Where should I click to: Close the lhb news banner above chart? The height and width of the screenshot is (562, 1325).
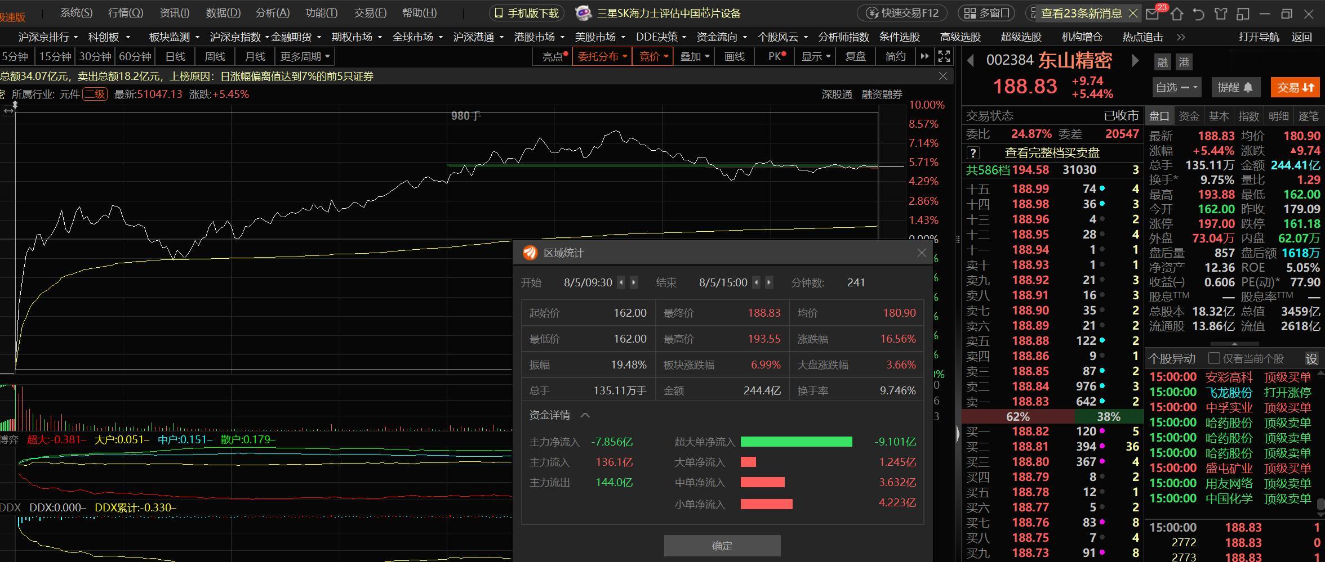[x=943, y=76]
